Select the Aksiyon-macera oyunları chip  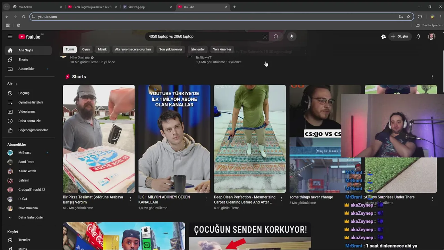point(133,49)
